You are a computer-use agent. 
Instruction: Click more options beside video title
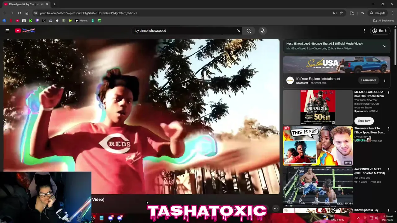point(276,208)
